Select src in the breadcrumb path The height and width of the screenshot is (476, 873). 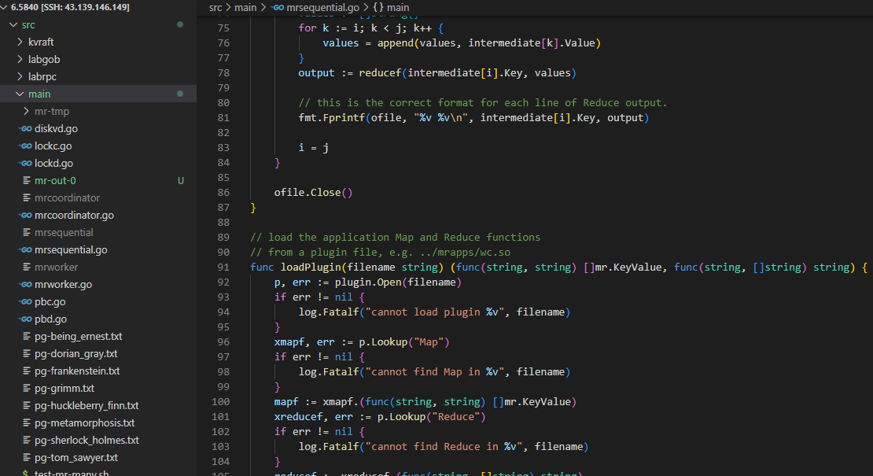click(x=215, y=7)
